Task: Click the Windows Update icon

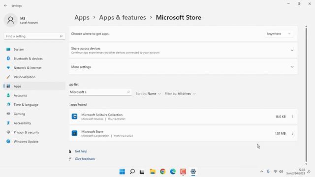Action: [x=8, y=141]
